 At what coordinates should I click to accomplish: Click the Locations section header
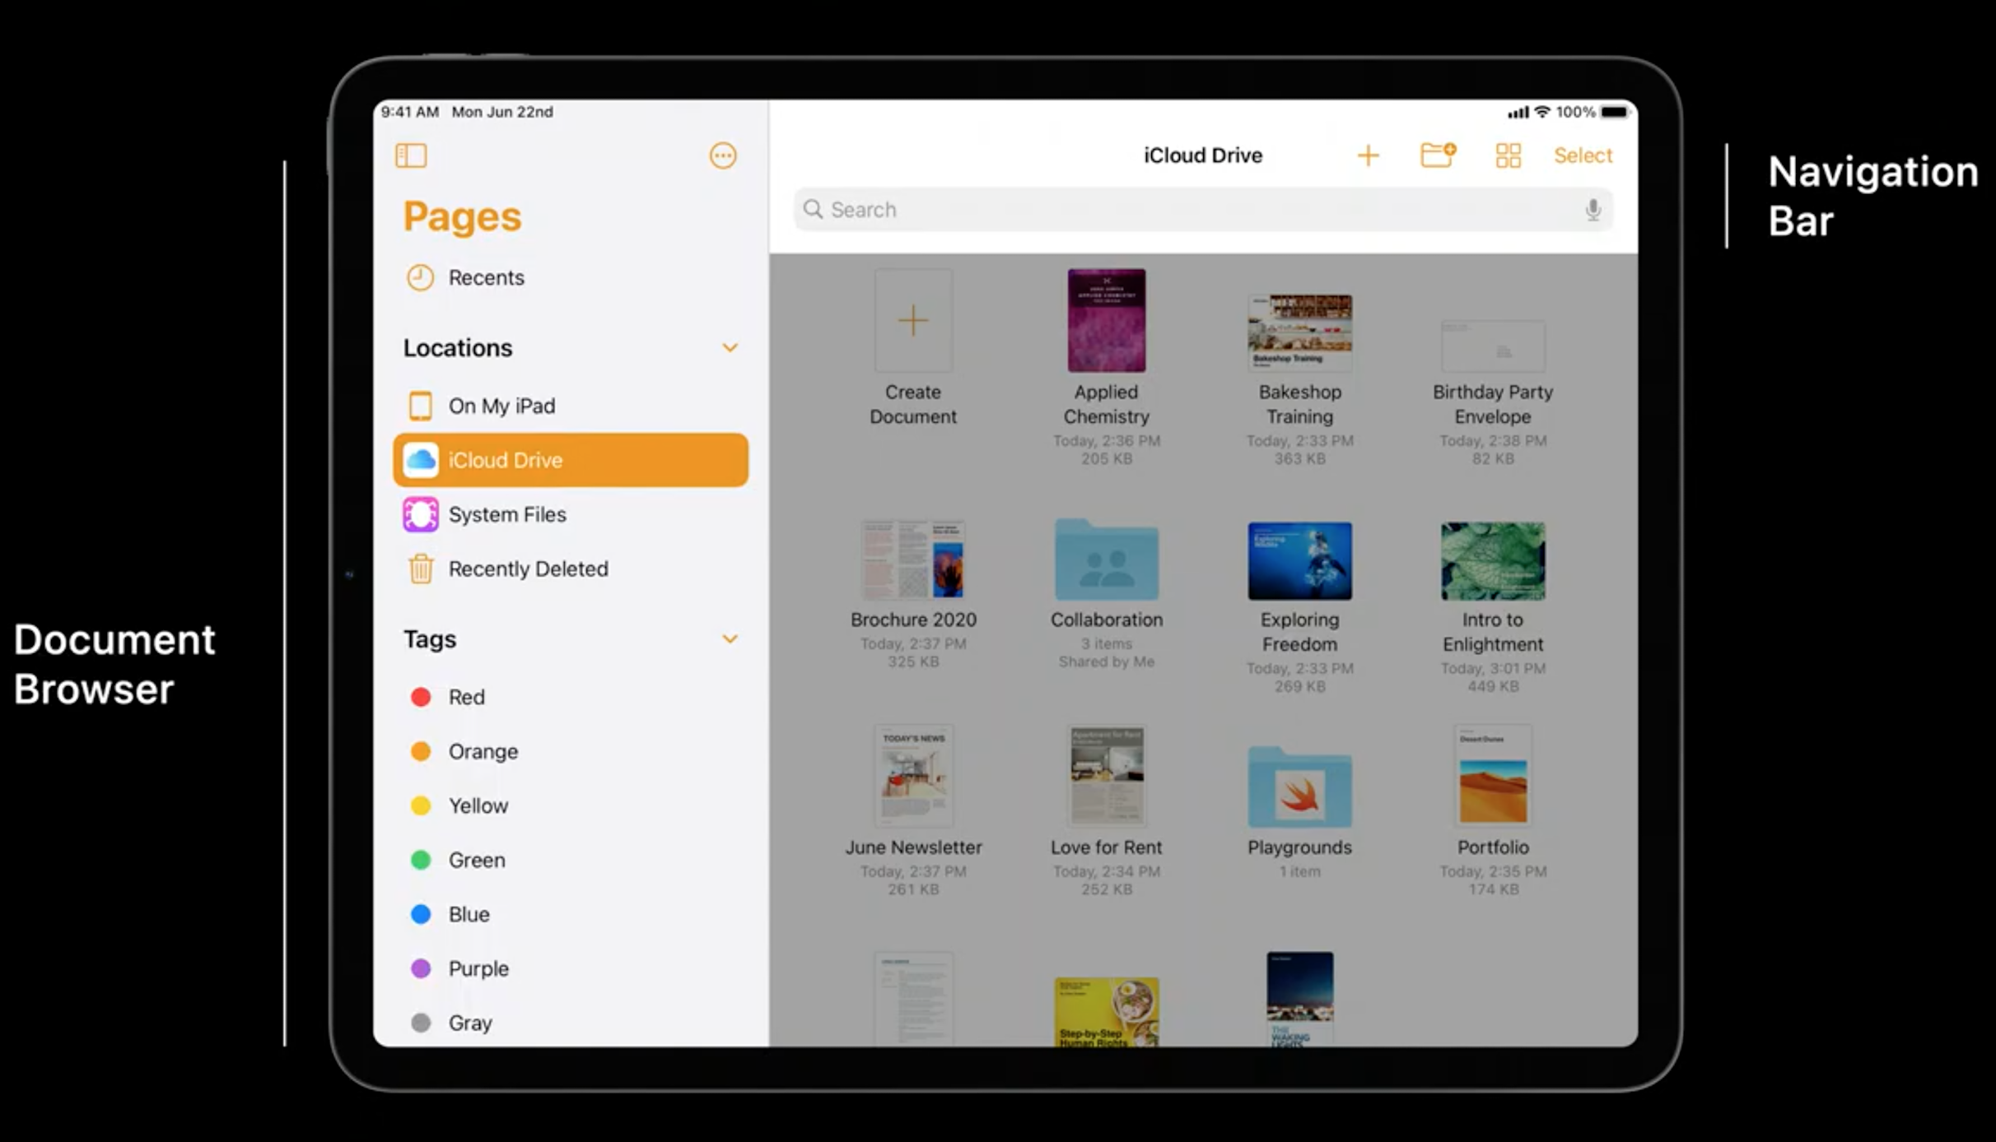[458, 348]
